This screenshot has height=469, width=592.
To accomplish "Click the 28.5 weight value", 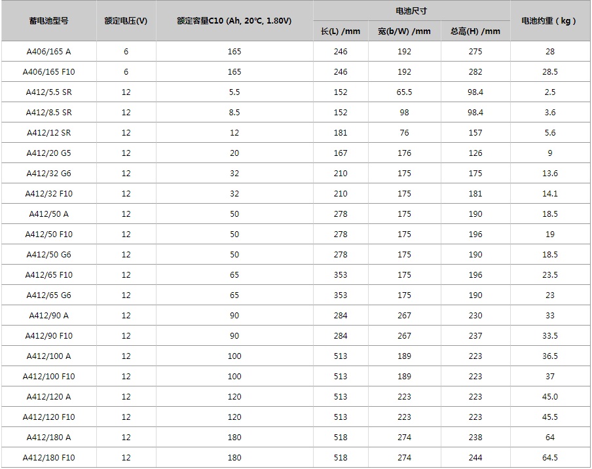I will pos(549,72).
